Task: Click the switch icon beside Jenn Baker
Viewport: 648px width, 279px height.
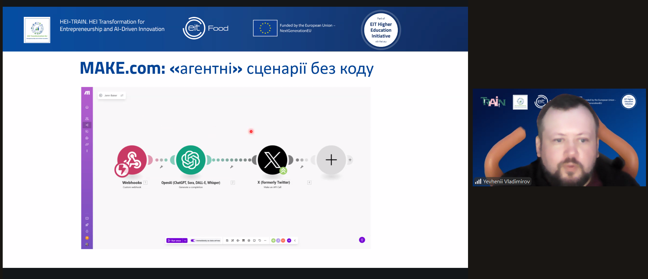Action: click(122, 95)
